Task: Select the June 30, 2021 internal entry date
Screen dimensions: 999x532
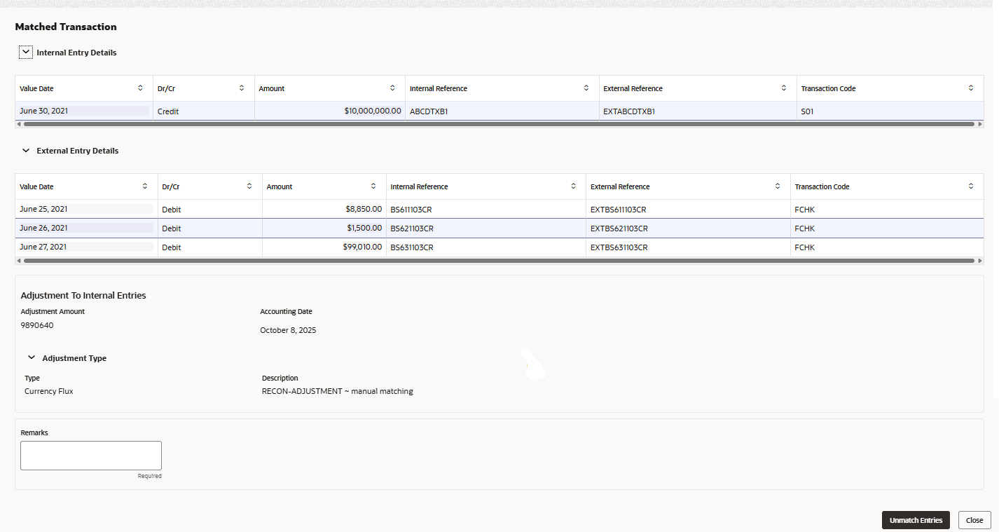Action: pyautogui.click(x=84, y=111)
